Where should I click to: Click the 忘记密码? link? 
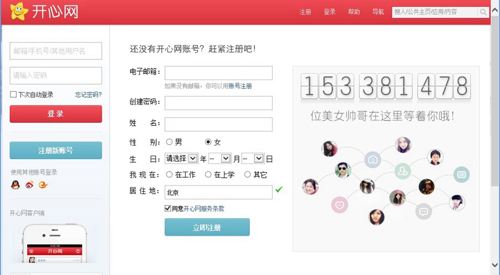point(88,95)
